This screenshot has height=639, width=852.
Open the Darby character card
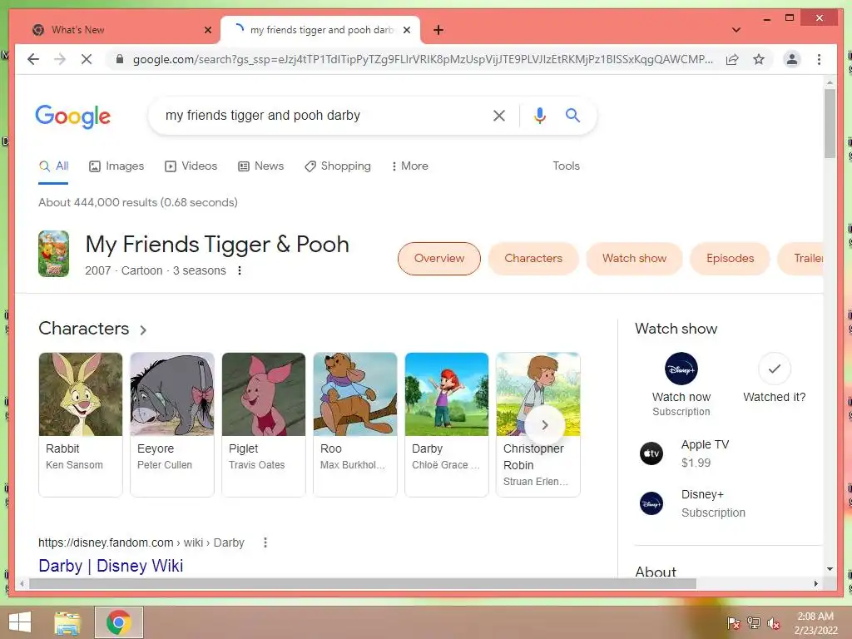(x=447, y=424)
